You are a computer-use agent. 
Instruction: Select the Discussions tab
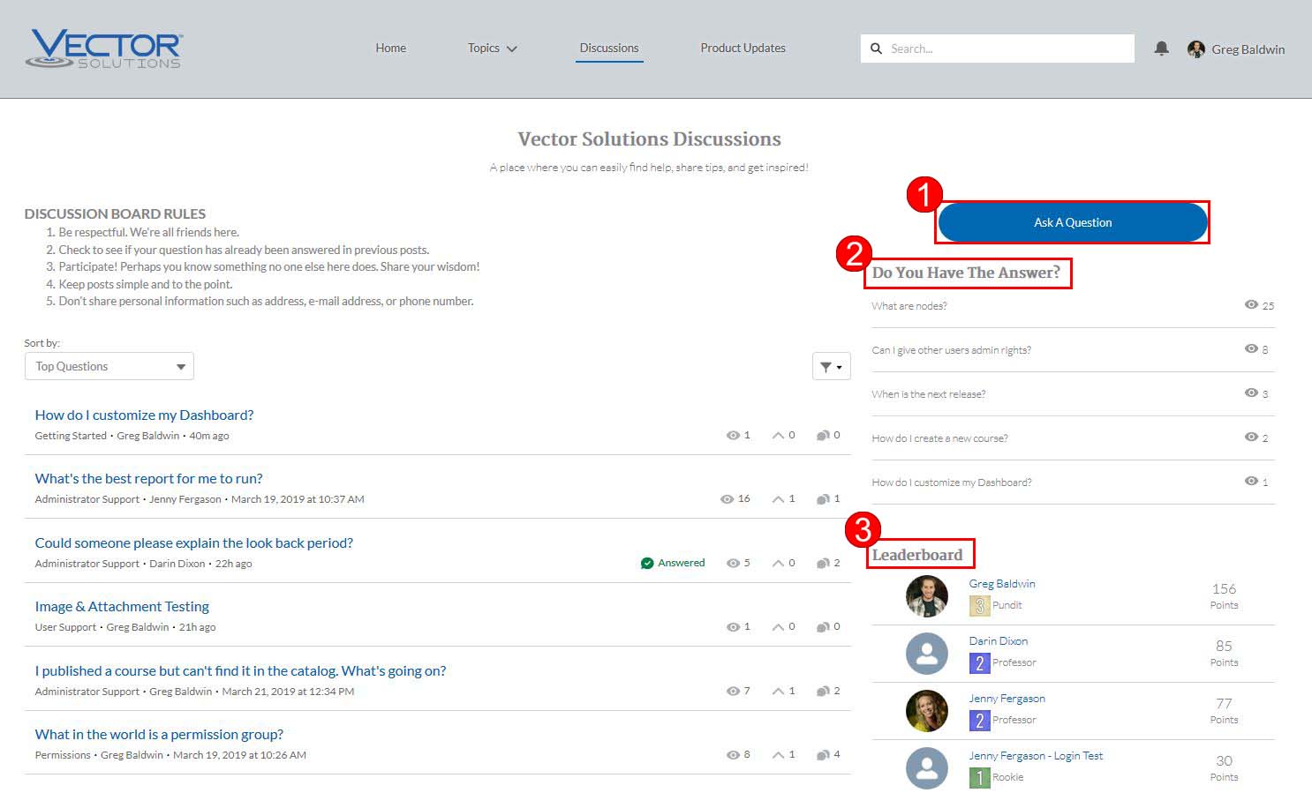[x=608, y=49]
